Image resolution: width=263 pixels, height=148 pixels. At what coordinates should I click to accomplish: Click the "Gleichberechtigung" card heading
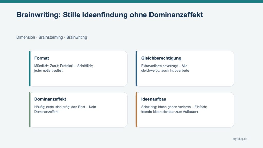point(161,58)
